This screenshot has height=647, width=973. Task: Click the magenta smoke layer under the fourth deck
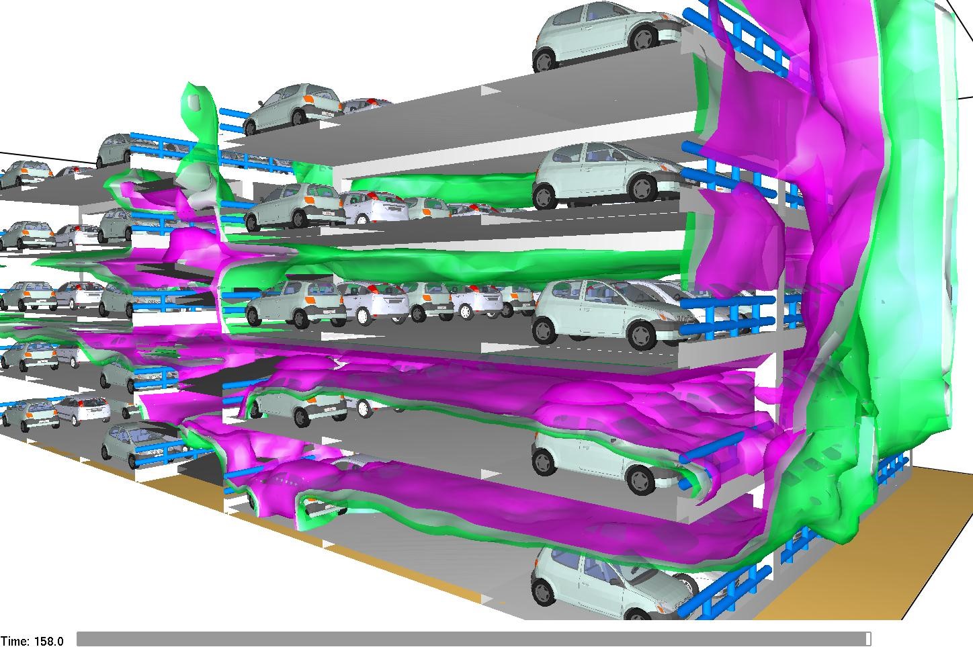coord(470,390)
